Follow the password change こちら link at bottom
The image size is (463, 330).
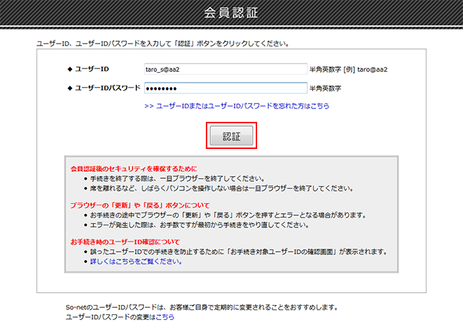coord(165,316)
